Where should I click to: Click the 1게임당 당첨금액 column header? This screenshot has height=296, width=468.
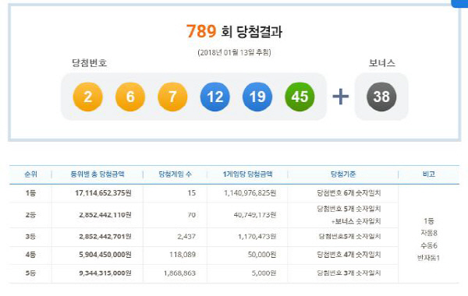click(247, 174)
